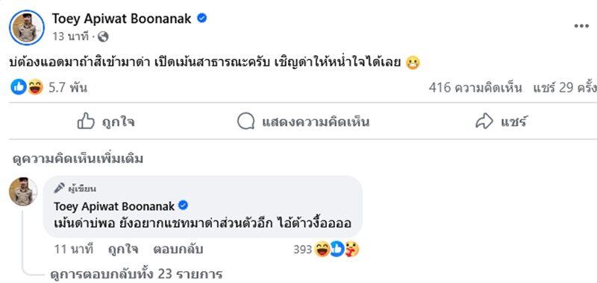Open the Toey Apiwat Boonanak post author name link

click(122, 18)
